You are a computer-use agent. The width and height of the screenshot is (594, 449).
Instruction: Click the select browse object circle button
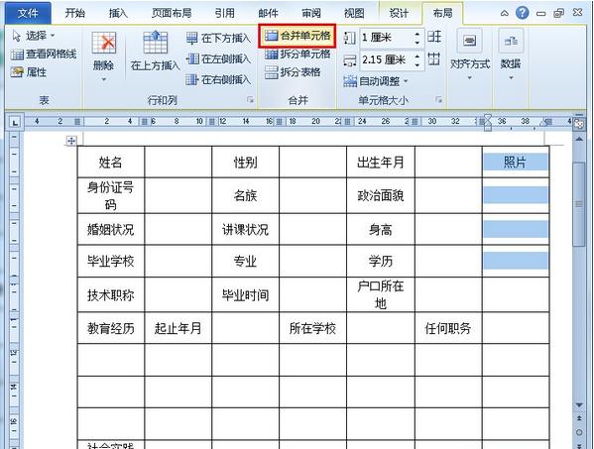[579, 432]
